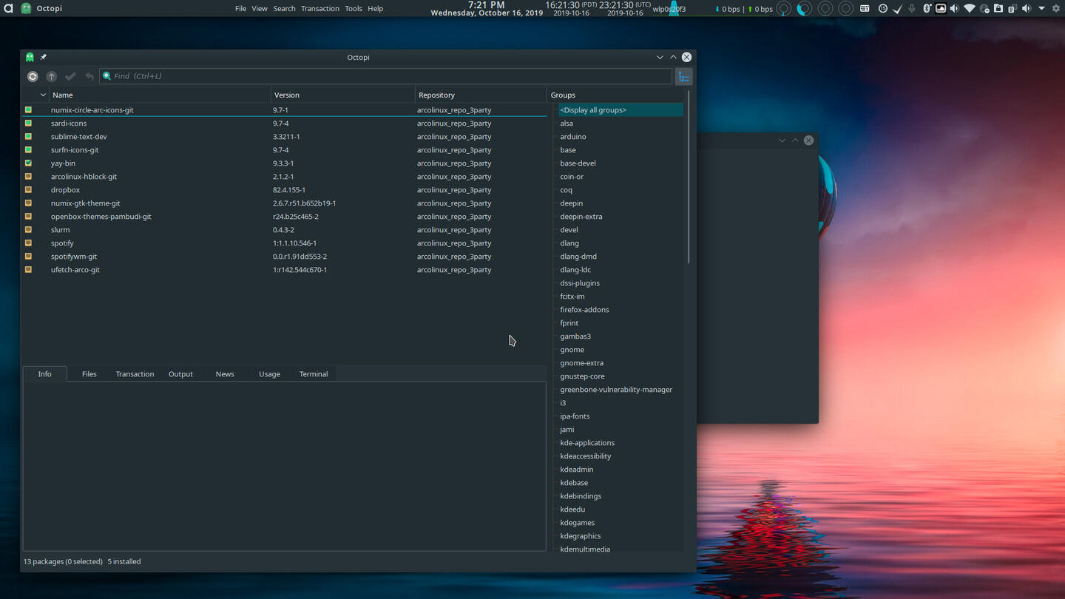Screen dimensions: 1065x599
Task: Click the Commit checkmark toolbar icon
Action: point(70,76)
